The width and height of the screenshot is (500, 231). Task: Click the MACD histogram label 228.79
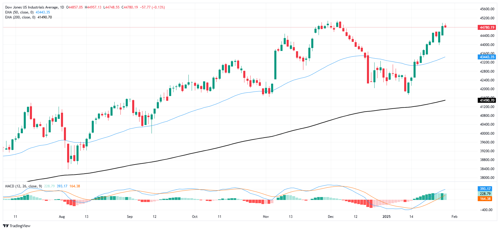point(485,194)
